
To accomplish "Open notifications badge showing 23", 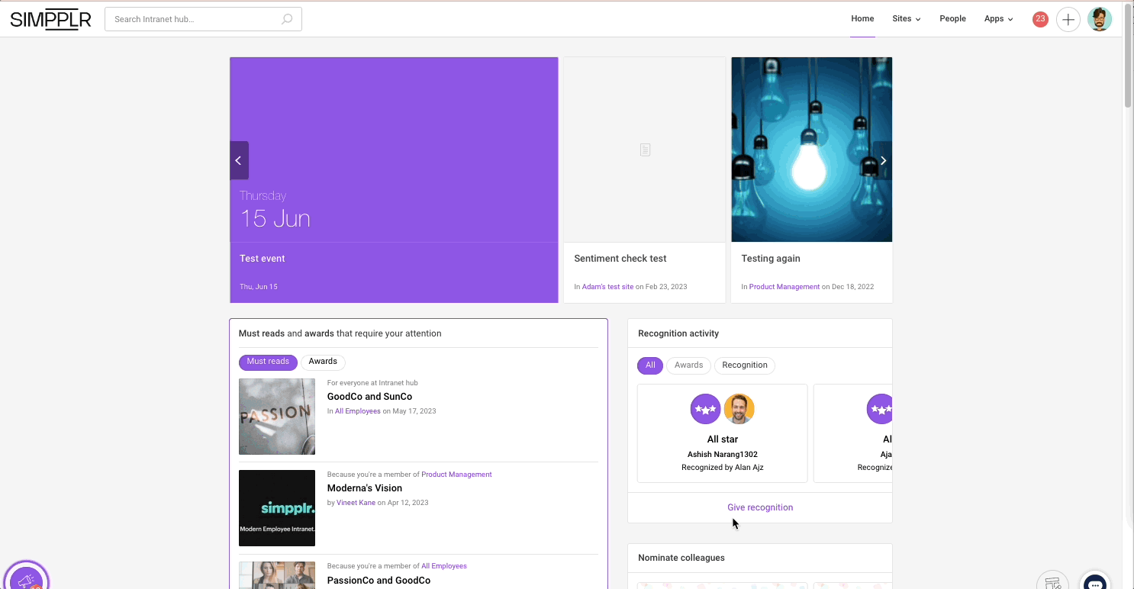I will click(x=1040, y=19).
